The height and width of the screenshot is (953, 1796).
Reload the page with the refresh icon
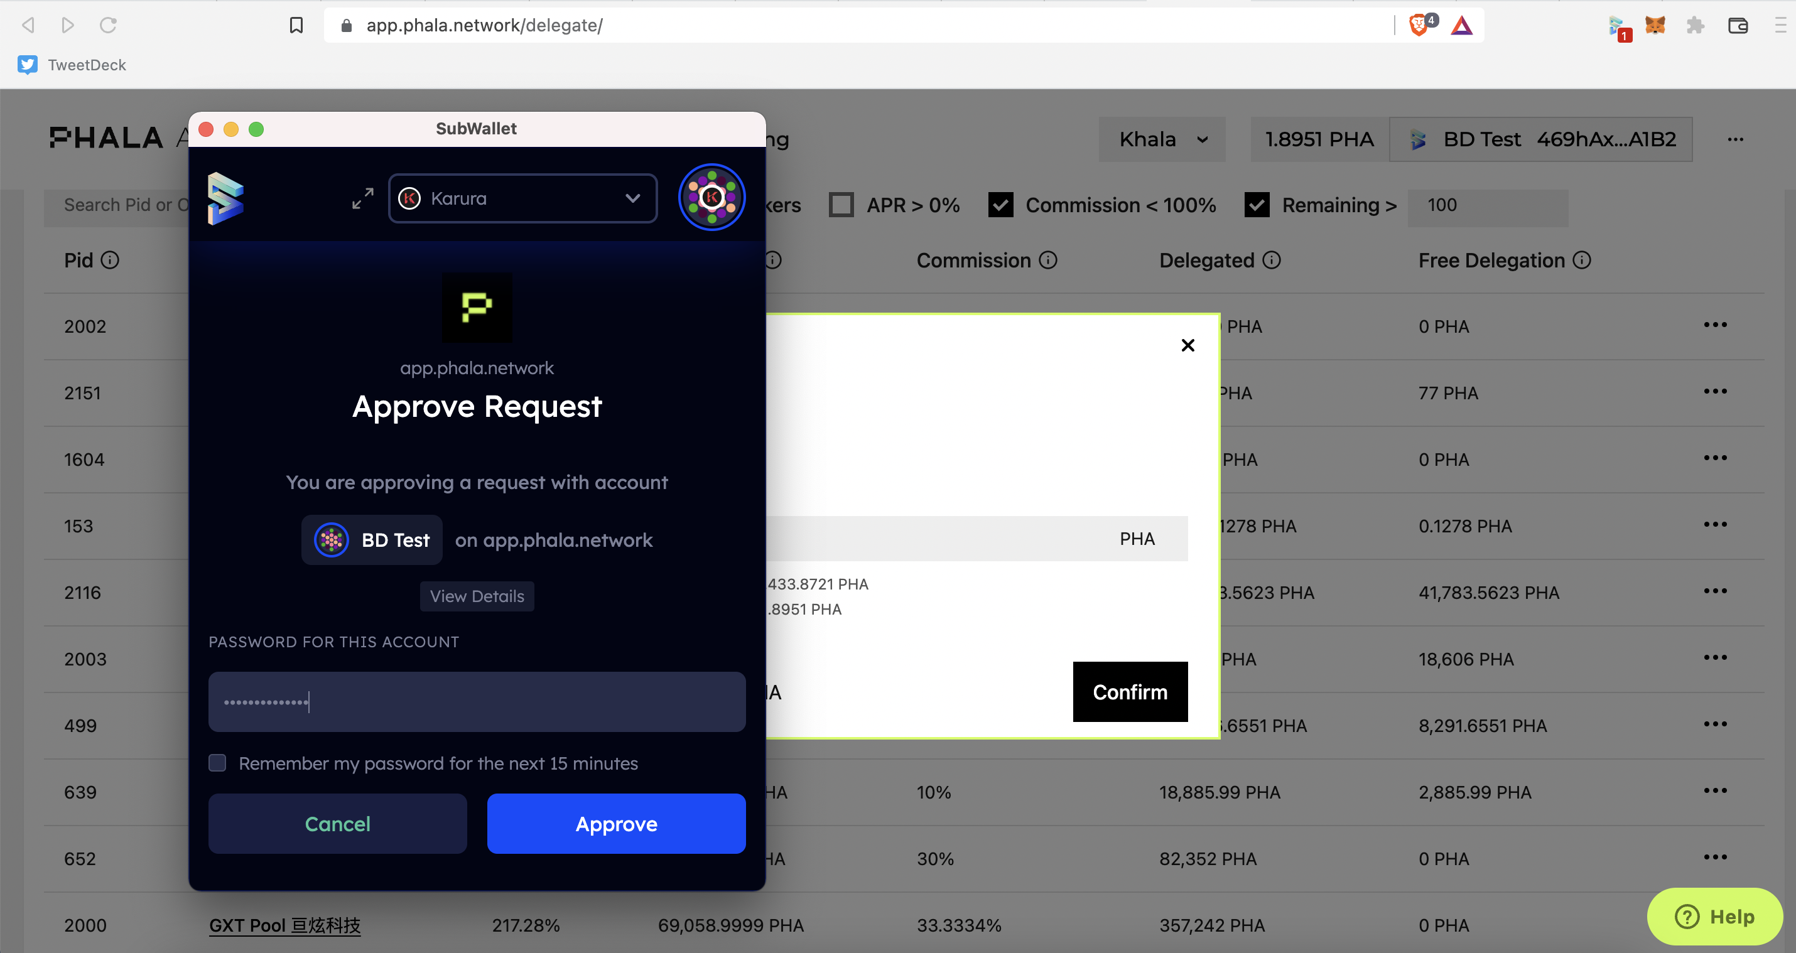pos(108,25)
